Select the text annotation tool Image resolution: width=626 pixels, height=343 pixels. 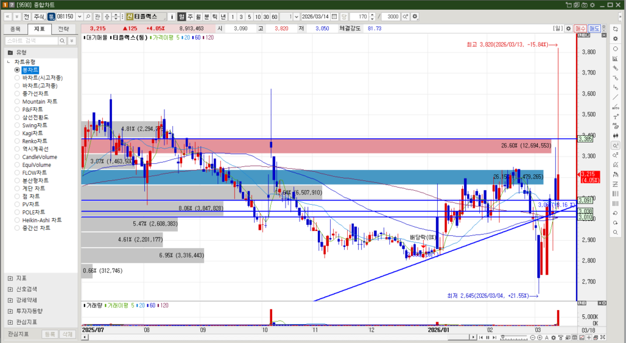(x=615, y=117)
